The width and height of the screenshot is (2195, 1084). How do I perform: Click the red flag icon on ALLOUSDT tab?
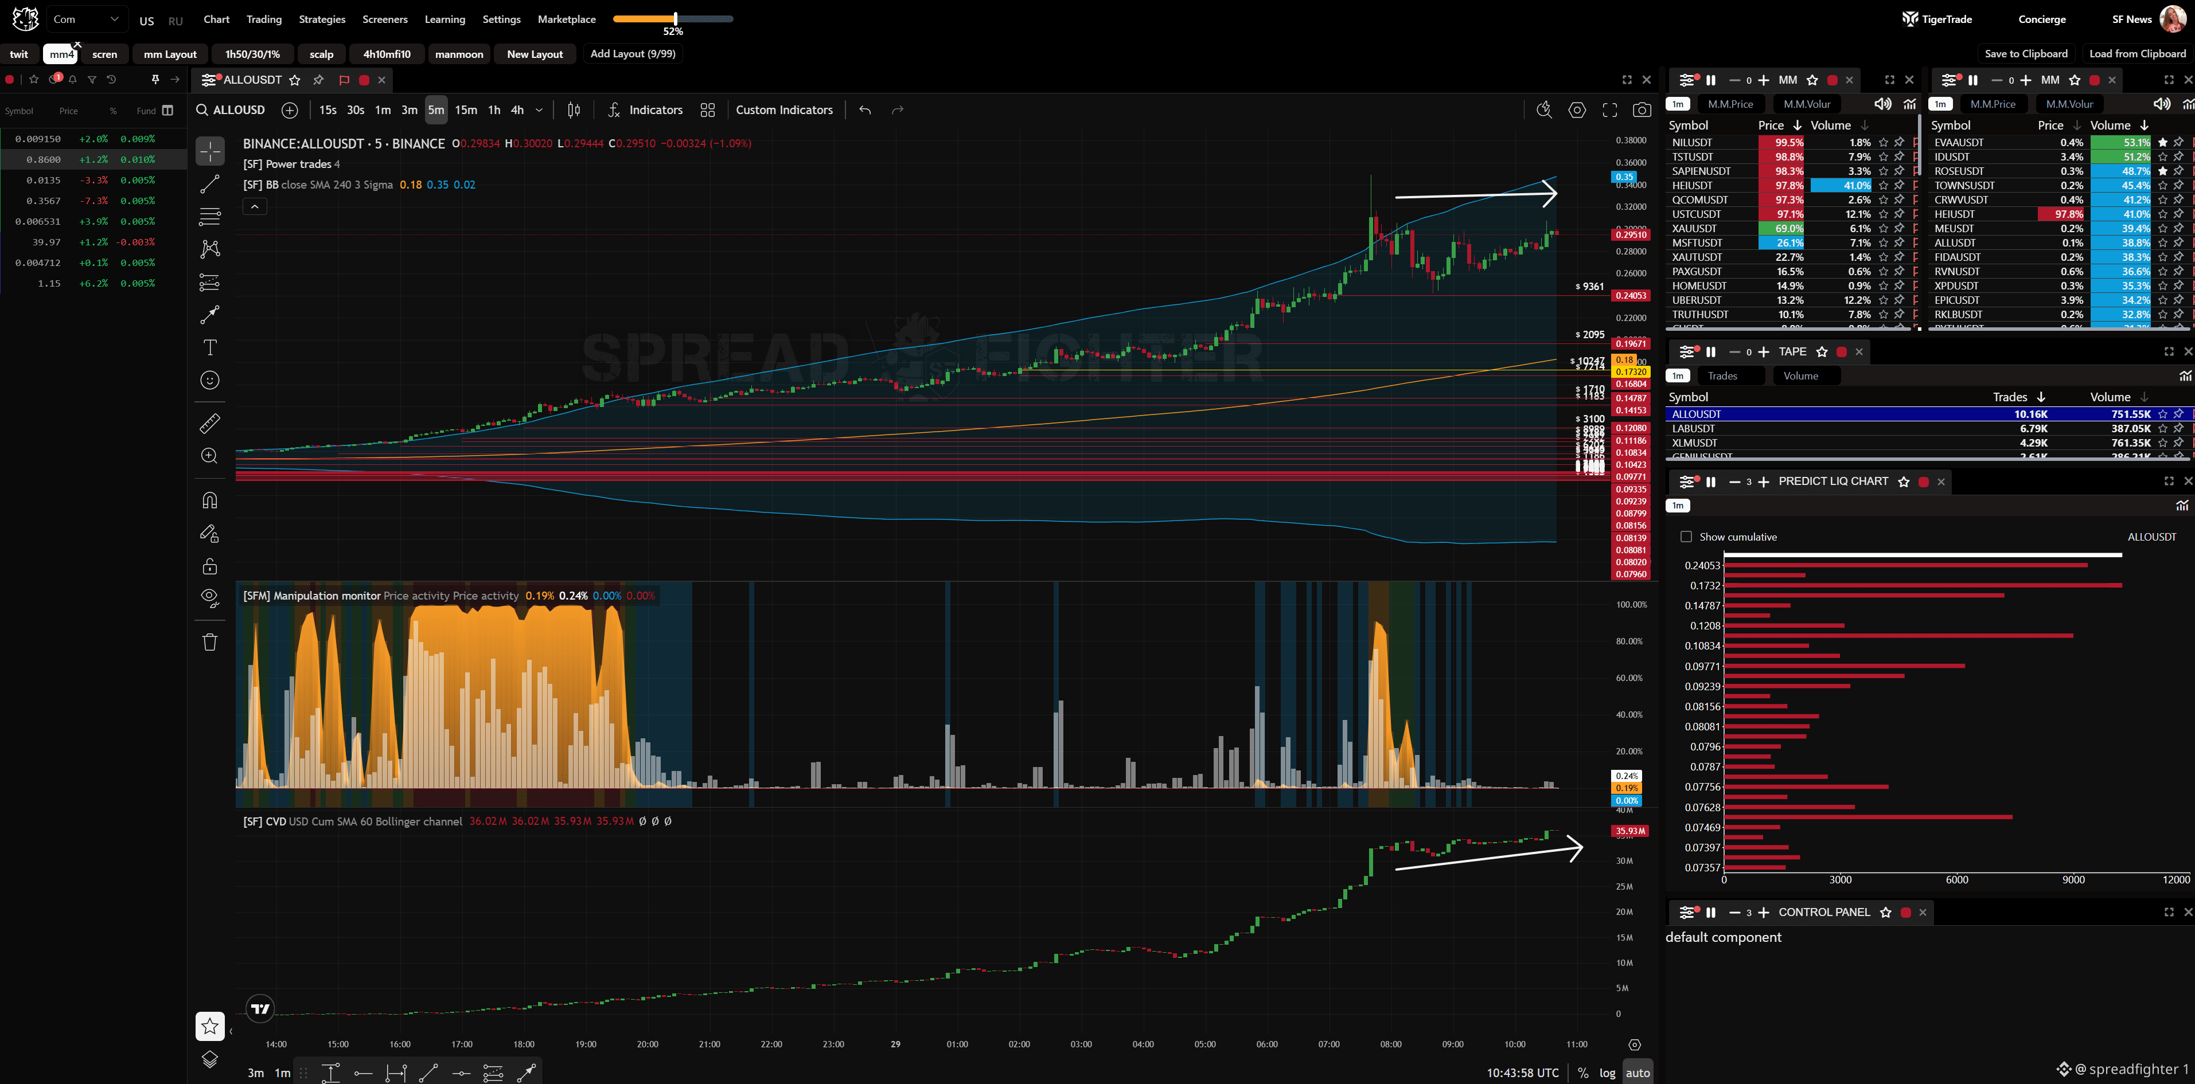click(344, 80)
